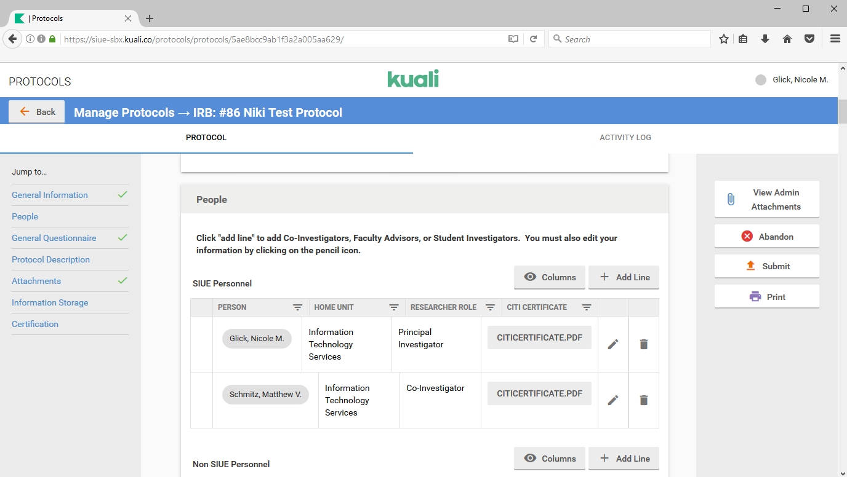This screenshot has width=847, height=477.
Task: Click pencil edit icon for Schmitz row
Action: coord(612,400)
